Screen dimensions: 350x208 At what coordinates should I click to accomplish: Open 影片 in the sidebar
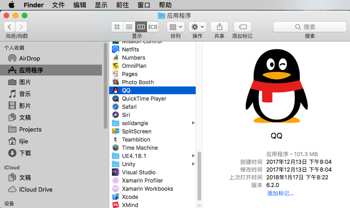[51, 106]
